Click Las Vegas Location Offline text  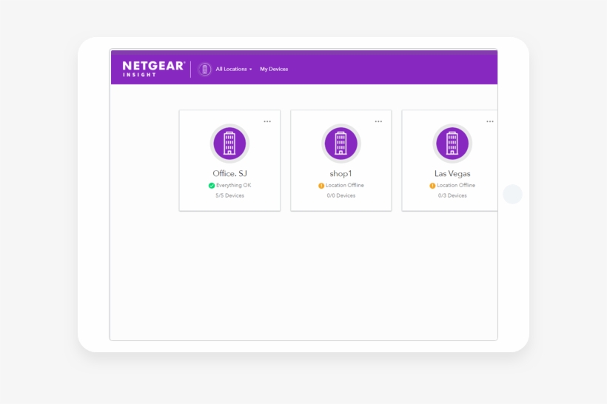[456, 186]
